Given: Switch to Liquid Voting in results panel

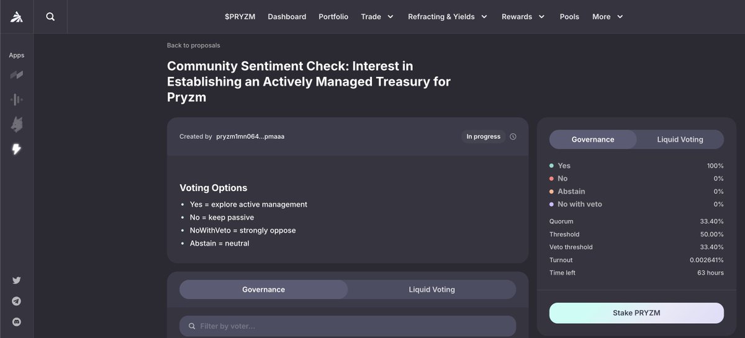Looking at the screenshot, I should 680,140.
